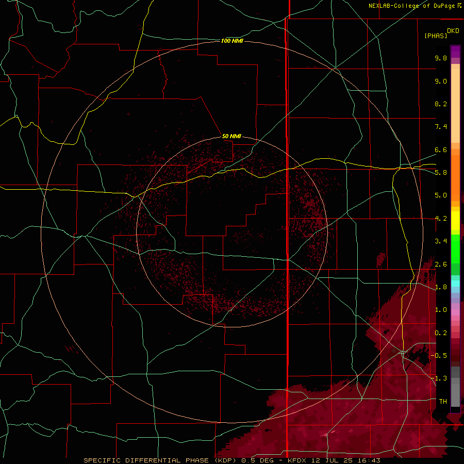The image size is (464, 464).
Task: Select the 1.0 scale label
Action: click(441, 310)
